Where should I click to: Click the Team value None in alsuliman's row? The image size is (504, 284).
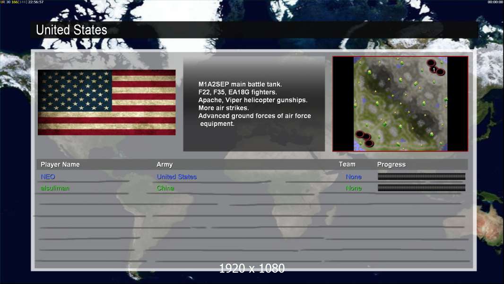[x=354, y=188]
